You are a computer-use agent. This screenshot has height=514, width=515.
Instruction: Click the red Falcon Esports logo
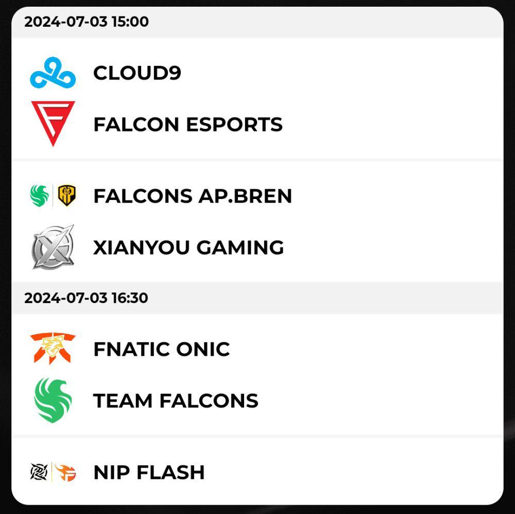pos(53,124)
